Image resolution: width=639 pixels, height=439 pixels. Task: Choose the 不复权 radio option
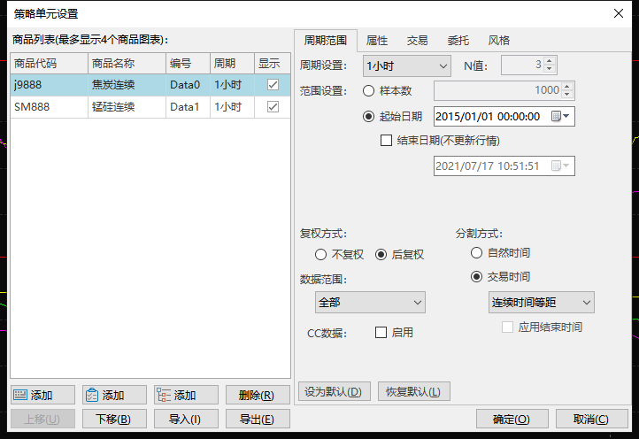click(x=320, y=255)
